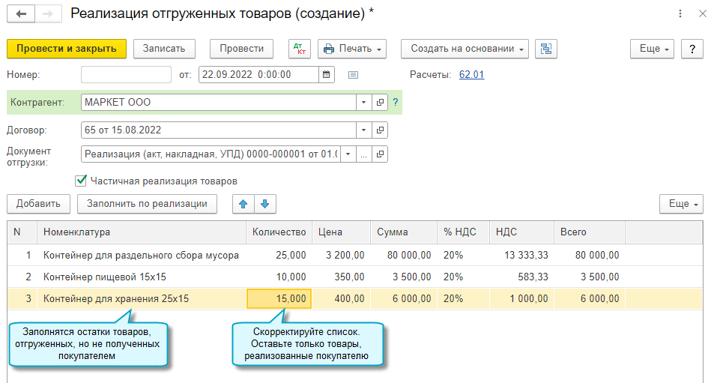Show Дт/Кт postings icon
This screenshot has width=717, height=383.
coord(300,49)
